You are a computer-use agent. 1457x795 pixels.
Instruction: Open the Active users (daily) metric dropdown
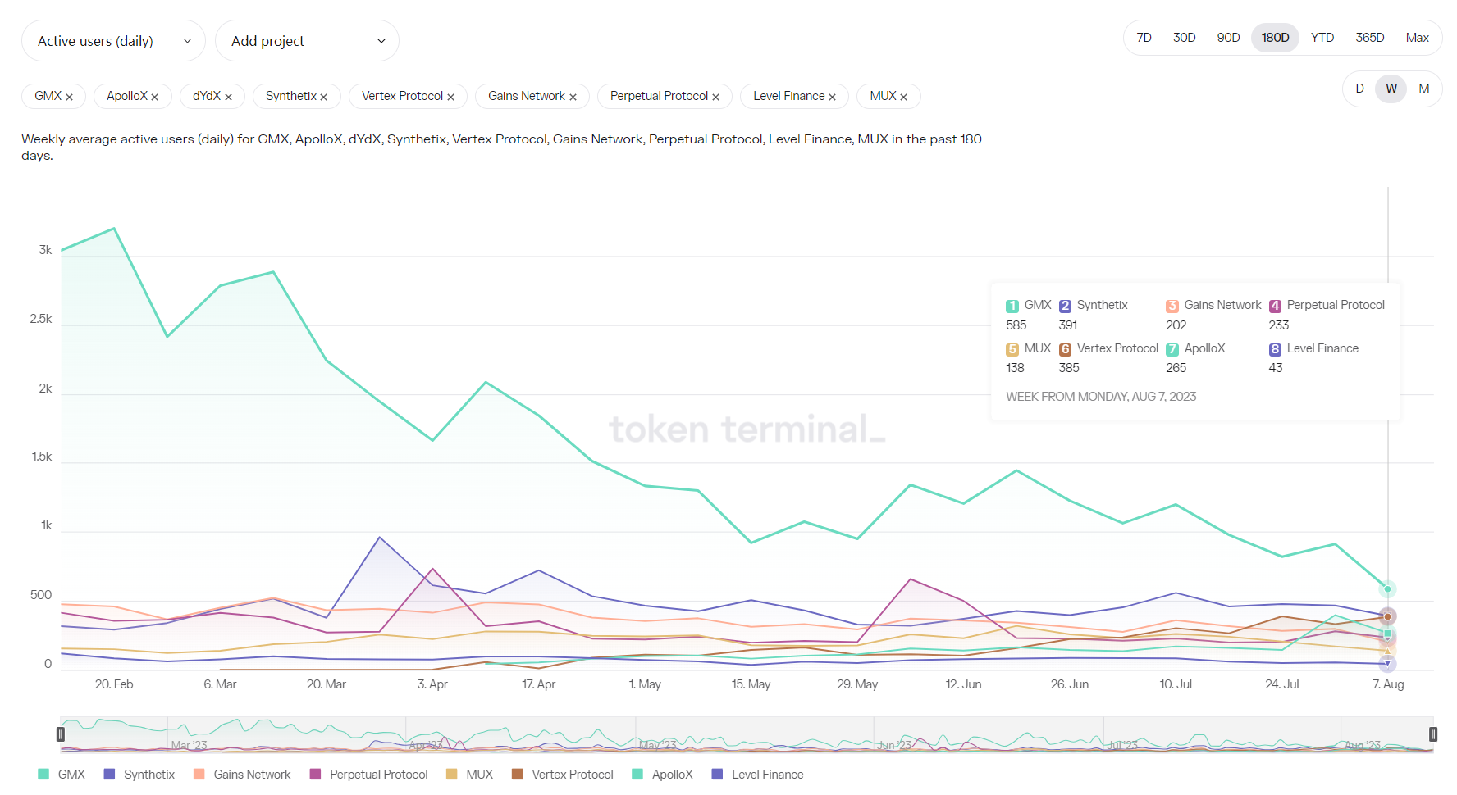click(x=113, y=41)
